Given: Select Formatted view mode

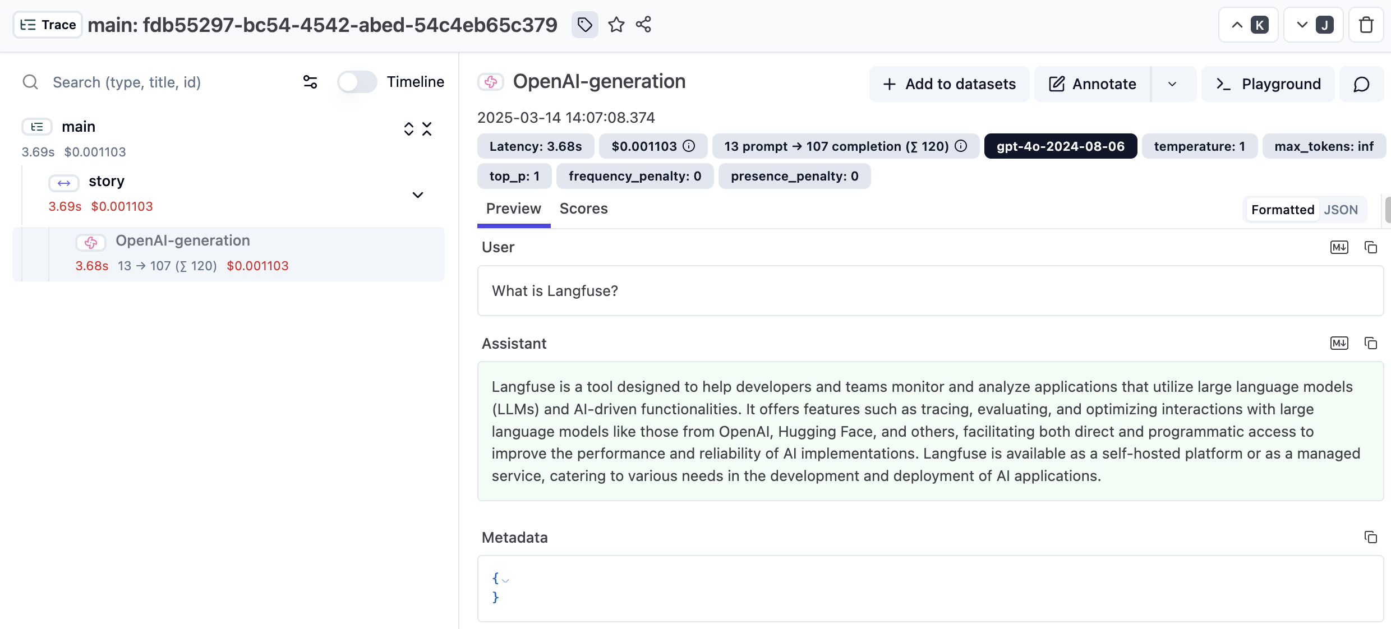Looking at the screenshot, I should tap(1282, 210).
